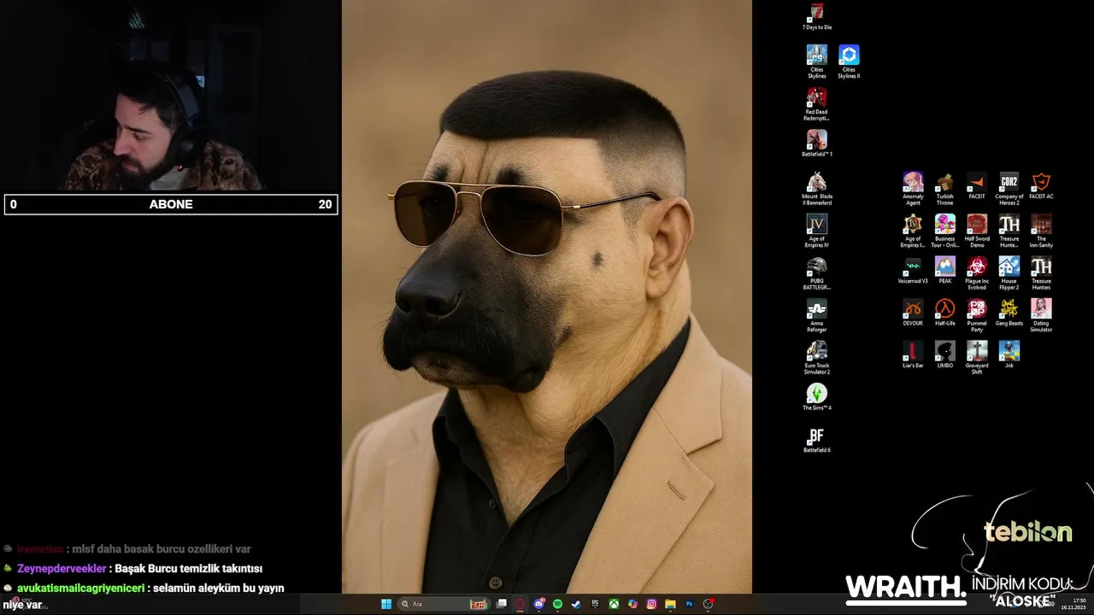Select the Voicemod V3 shortcut

point(913,270)
